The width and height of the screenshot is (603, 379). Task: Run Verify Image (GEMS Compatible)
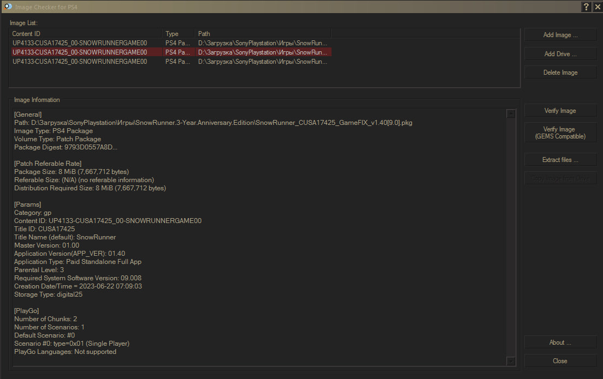coord(560,133)
